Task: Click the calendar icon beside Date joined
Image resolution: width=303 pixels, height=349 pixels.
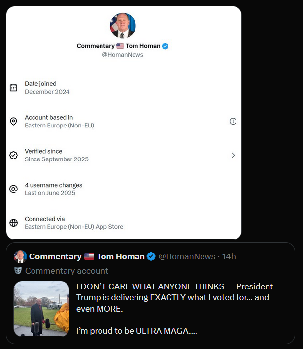Action: pyautogui.click(x=14, y=88)
